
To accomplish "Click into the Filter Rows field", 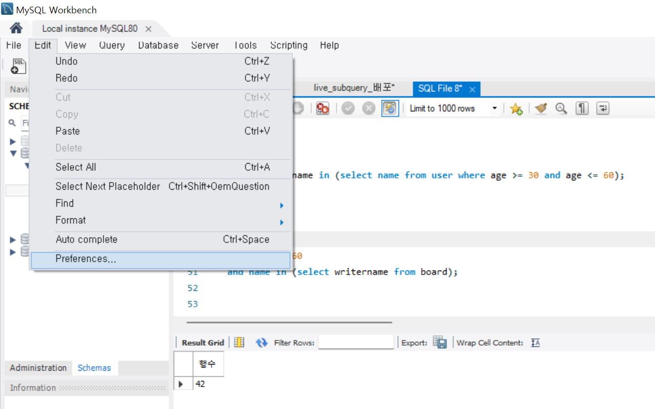I will [356, 342].
